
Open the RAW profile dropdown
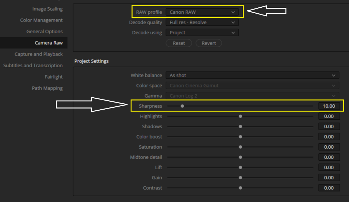pyautogui.click(x=202, y=12)
